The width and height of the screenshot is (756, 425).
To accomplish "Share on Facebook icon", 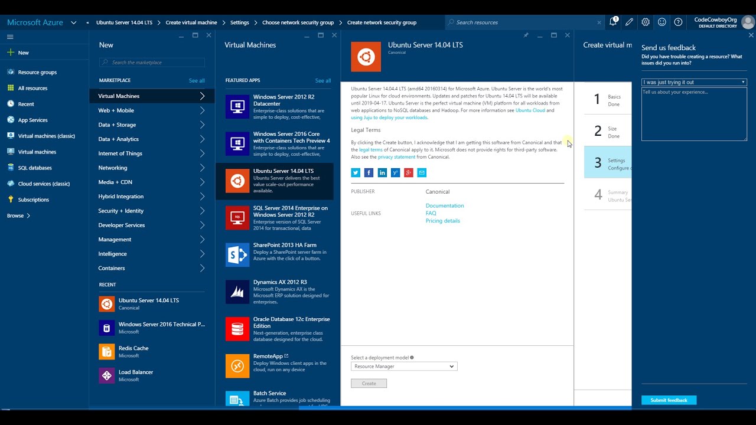I will 369,172.
